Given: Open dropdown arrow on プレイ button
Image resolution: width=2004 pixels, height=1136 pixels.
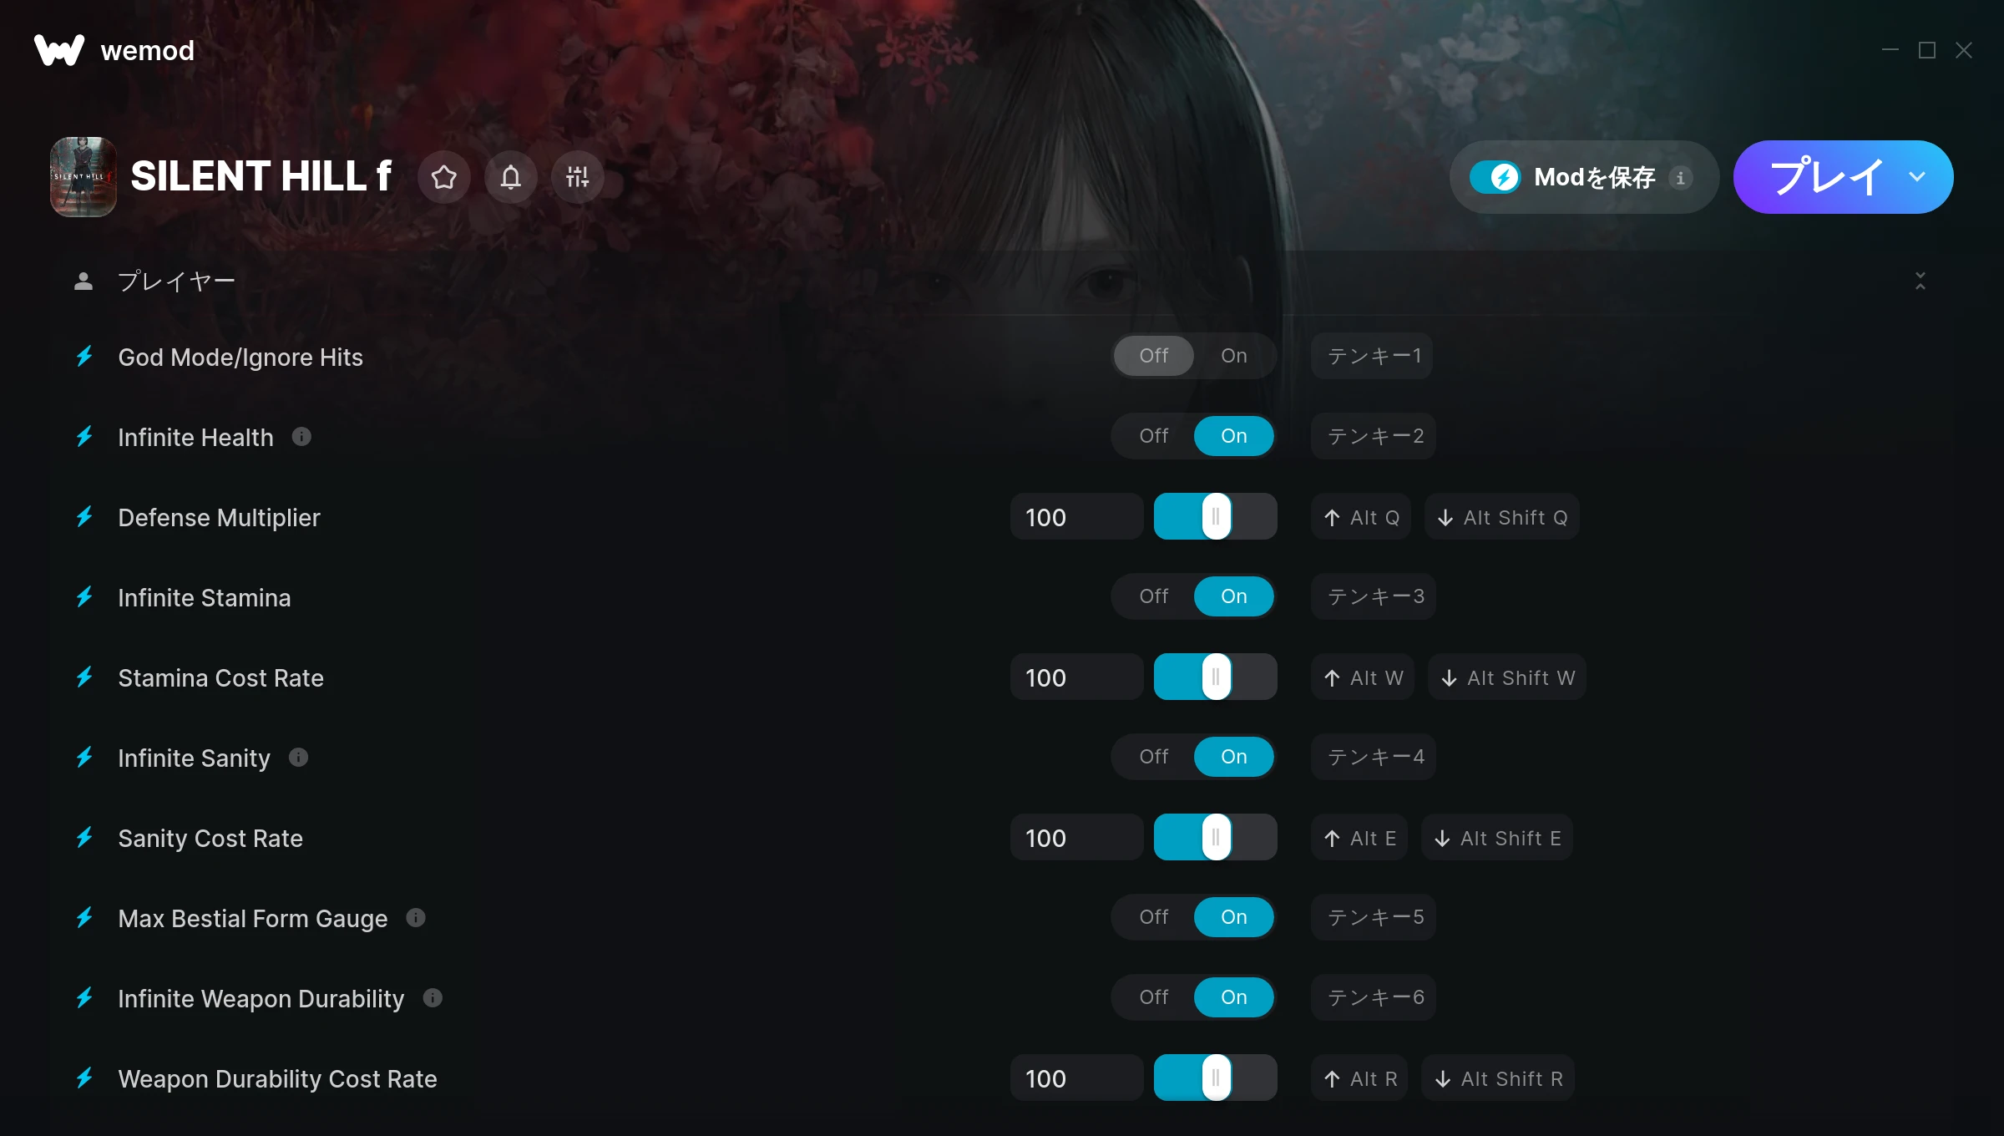Looking at the screenshot, I should click(x=1917, y=177).
